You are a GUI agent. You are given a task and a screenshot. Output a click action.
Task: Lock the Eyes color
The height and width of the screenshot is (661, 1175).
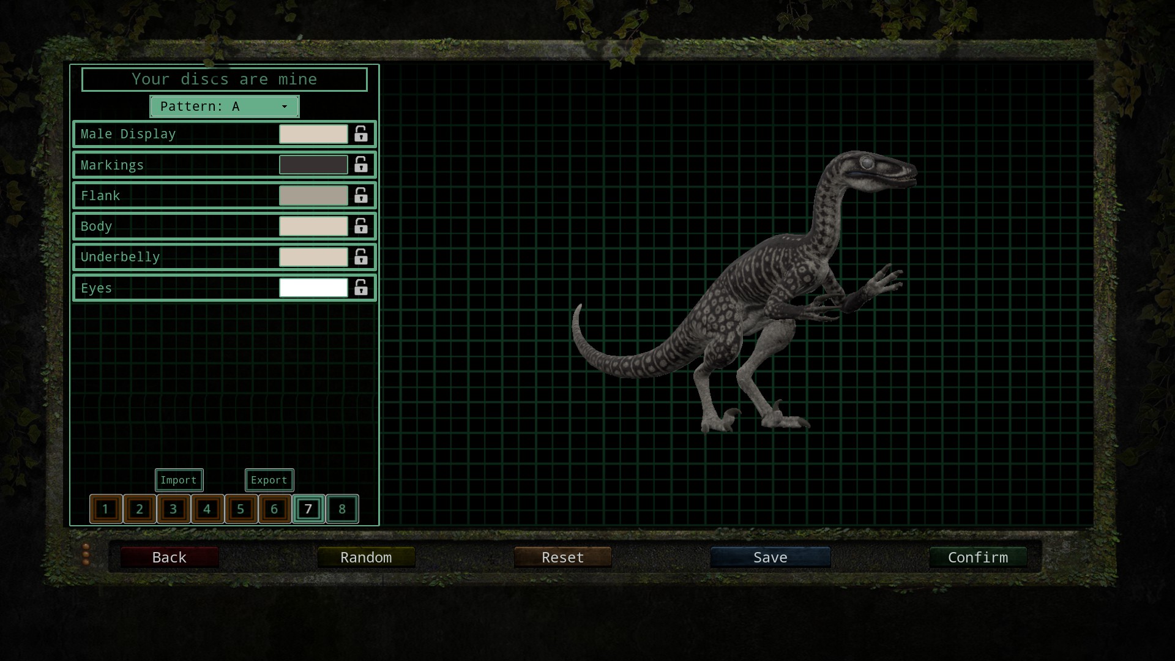click(x=361, y=288)
